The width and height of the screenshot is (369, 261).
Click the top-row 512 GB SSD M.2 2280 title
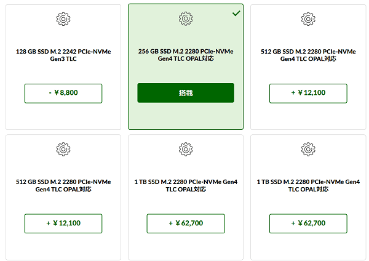pyautogui.click(x=308, y=55)
